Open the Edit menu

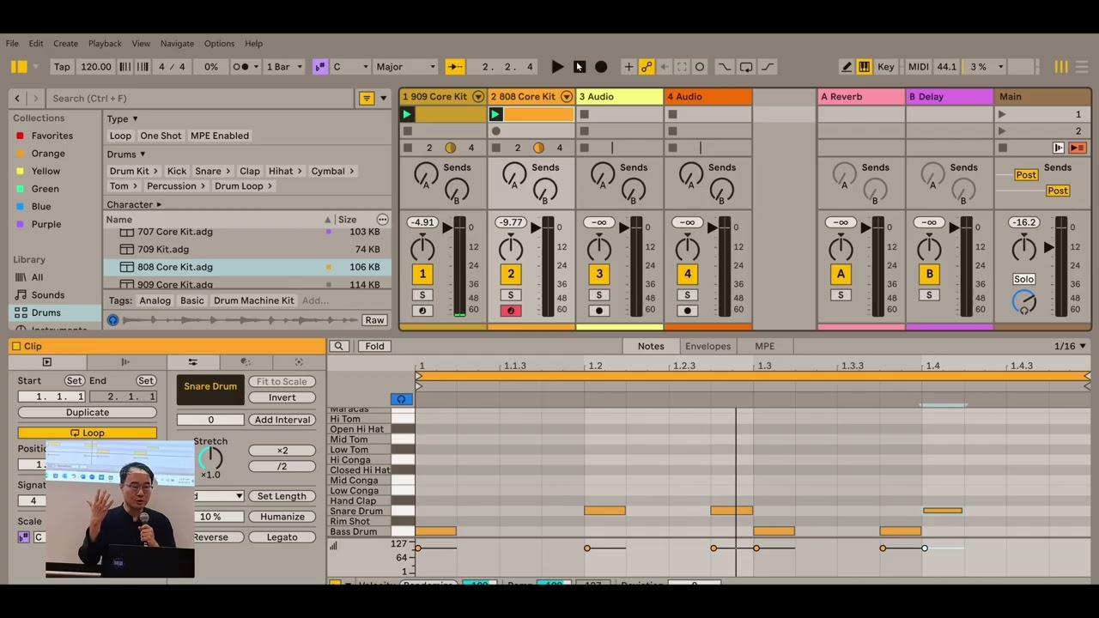[36, 44]
